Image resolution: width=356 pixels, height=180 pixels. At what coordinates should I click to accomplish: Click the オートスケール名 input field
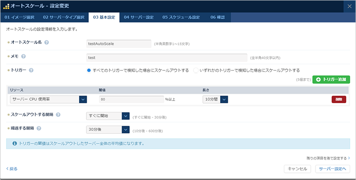(119, 44)
